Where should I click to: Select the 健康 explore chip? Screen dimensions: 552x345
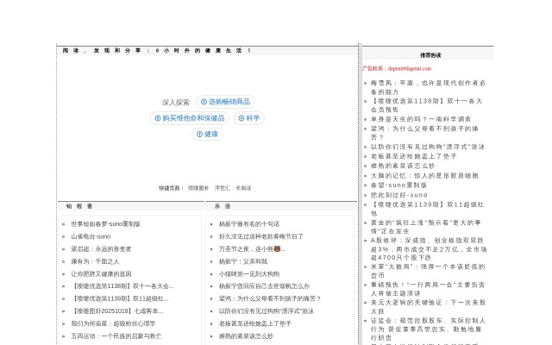tap(207, 135)
